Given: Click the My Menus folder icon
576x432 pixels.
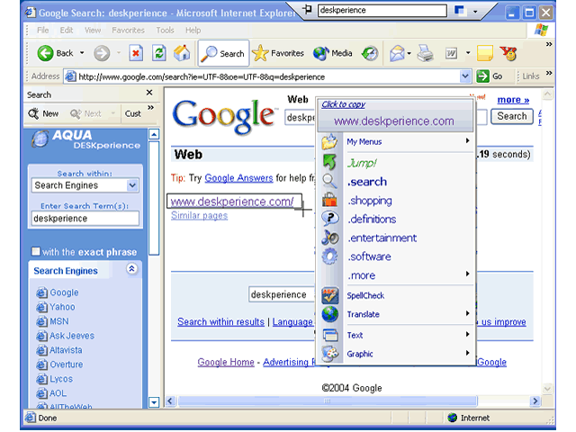Looking at the screenshot, I should [x=329, y=142].
